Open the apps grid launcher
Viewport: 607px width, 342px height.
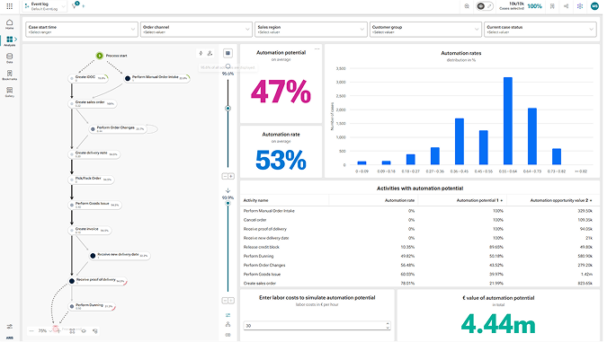point(9,6)
